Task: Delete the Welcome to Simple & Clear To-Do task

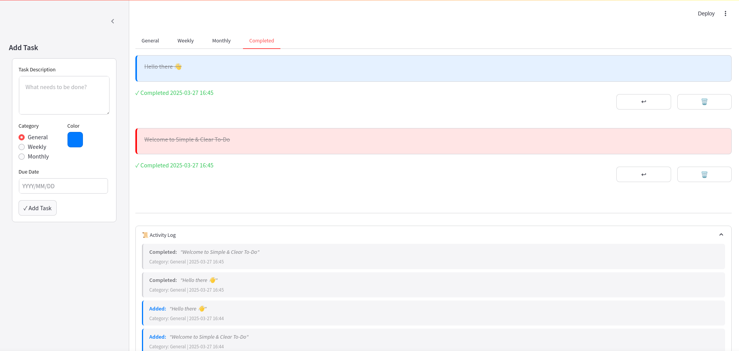Action: (x=704, y=174)
